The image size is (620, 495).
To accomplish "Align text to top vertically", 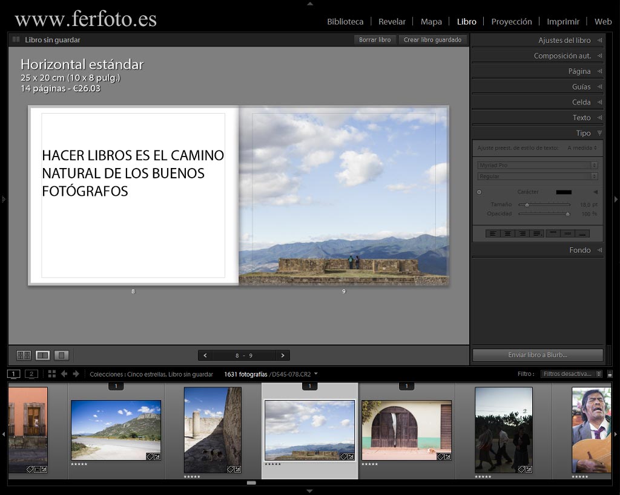I will [553, 234].
